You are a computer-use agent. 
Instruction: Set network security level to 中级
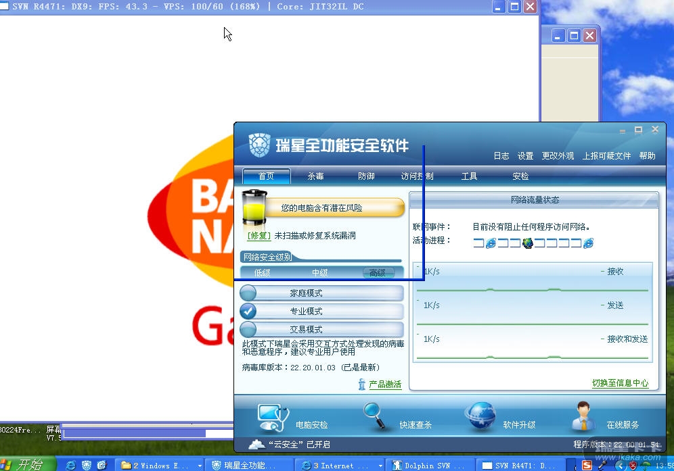pos(320,272)
